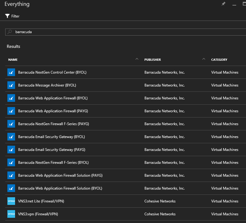Open Barracuda Web Application Firewall (BYOL)
The height and width of the screenshot is (223, 246).
[53, 98]
